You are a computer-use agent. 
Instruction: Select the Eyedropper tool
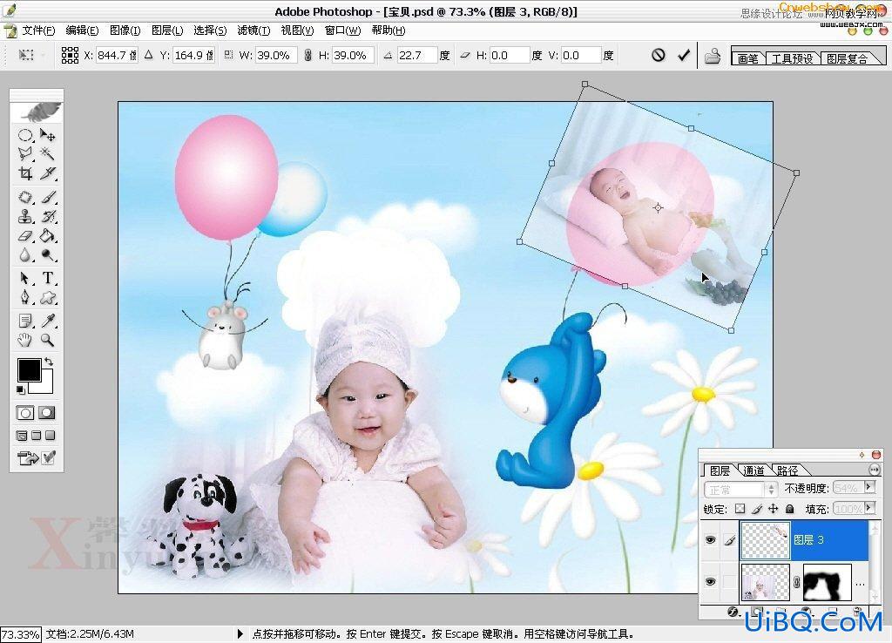pyautogui.click(x=48, y=321)
